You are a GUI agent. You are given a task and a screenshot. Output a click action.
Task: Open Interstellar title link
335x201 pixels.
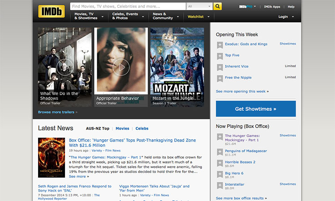point(235,184)
